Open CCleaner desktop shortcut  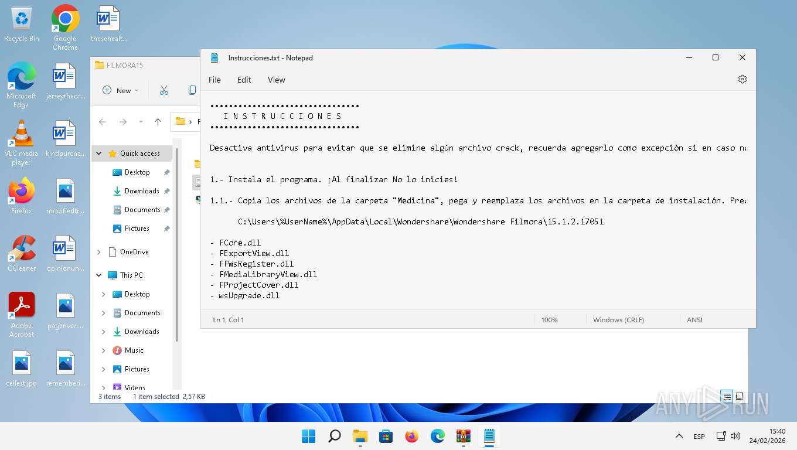point(22,253)
